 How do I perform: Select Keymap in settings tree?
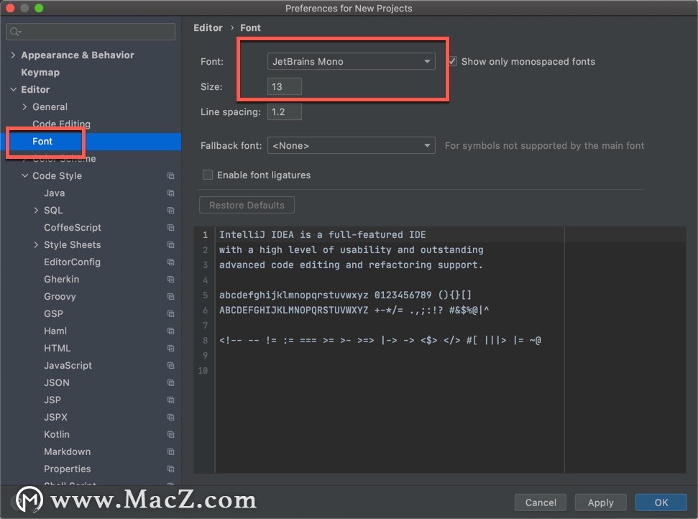(x=40, y=72)
